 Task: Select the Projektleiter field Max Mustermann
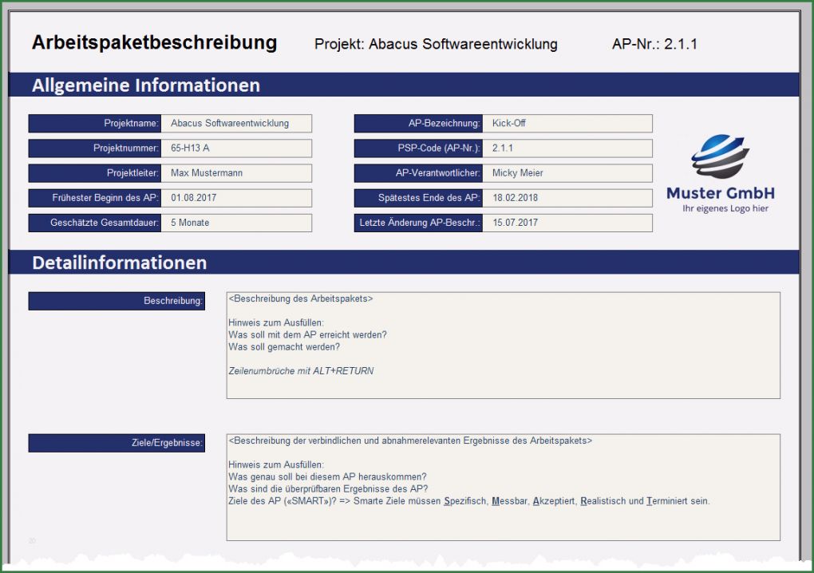click(236, 173)
